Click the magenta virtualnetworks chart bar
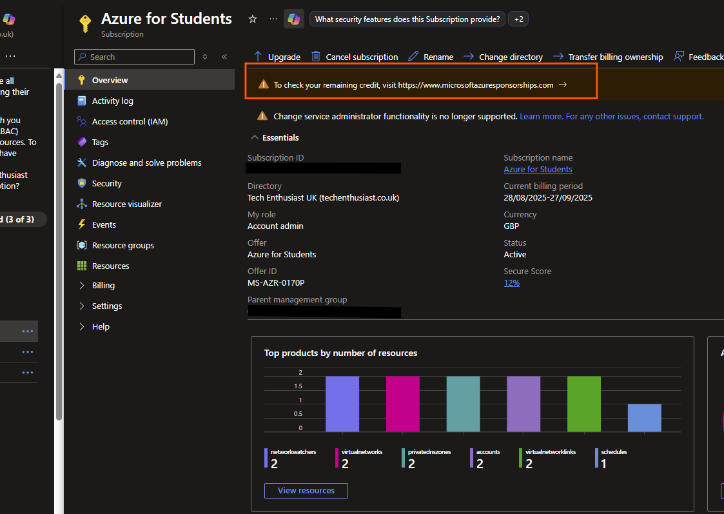The image size is (724, 514). pyautogui.click(x=403, y=404)
